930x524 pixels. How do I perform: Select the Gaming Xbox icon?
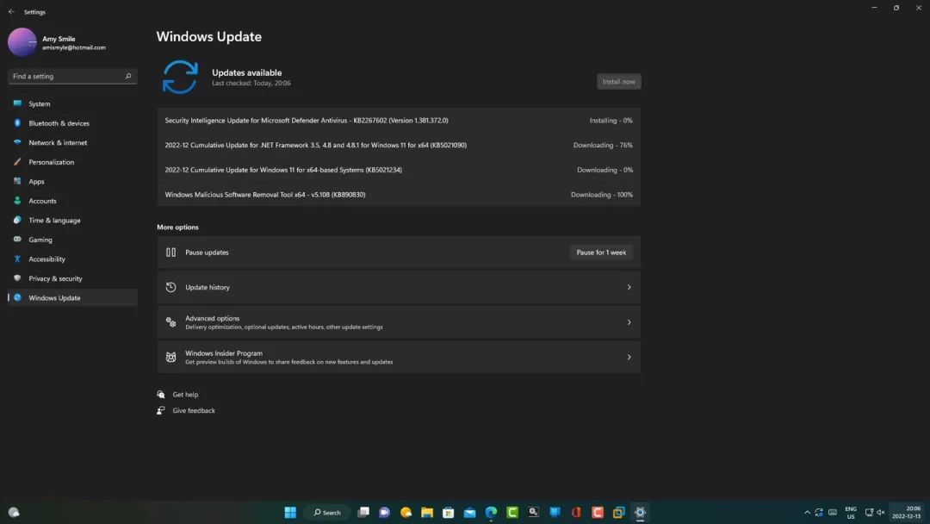[x=19, y=240]
